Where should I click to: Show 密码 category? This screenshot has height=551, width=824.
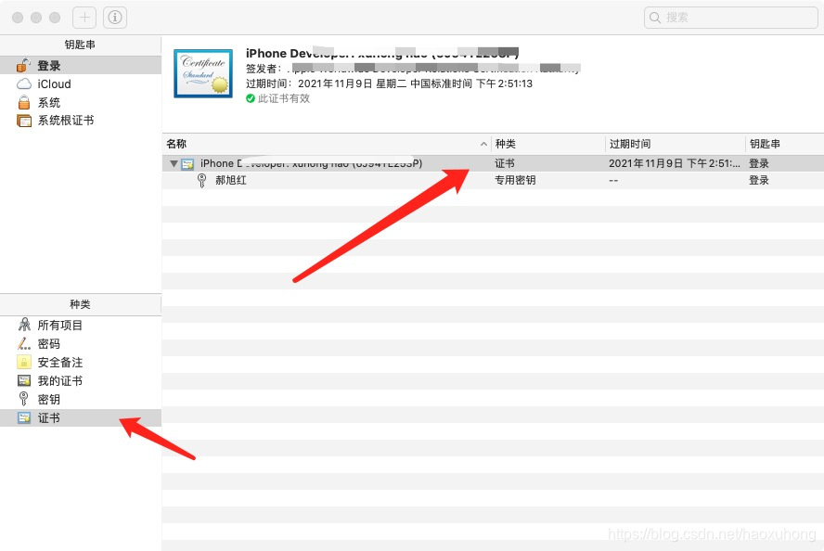[81, 343]
